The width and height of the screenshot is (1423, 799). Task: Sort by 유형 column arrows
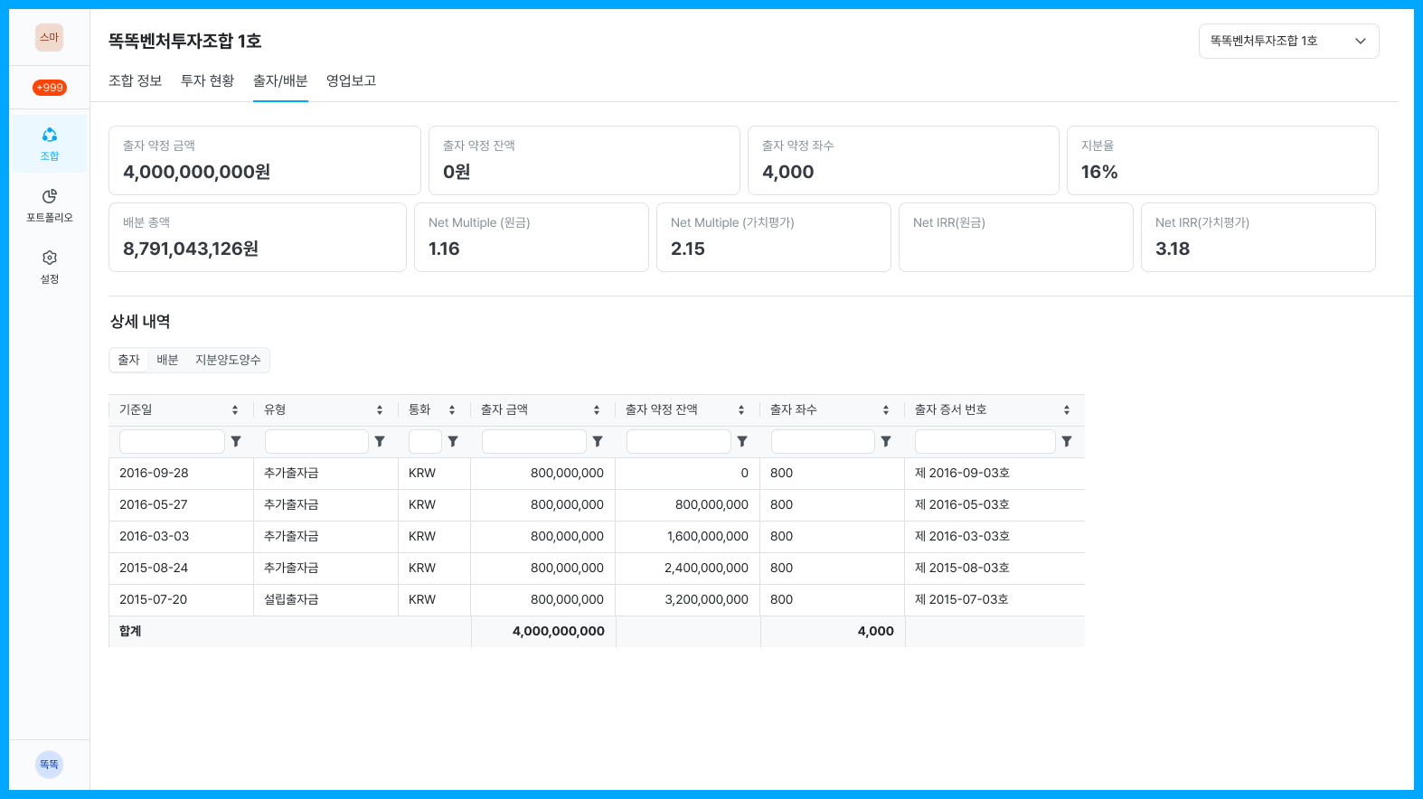380,410
